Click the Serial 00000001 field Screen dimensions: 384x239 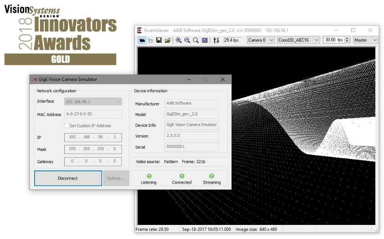[191, 147]
